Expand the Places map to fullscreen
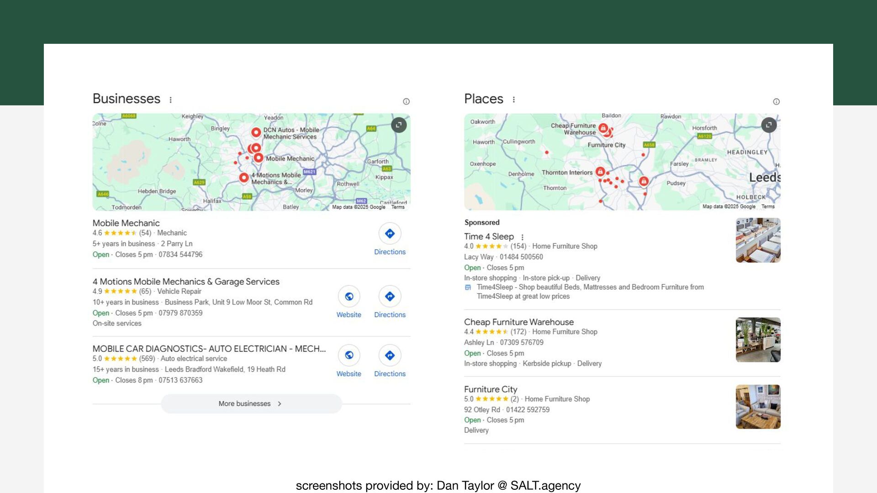877x493 pixels. 769,125
